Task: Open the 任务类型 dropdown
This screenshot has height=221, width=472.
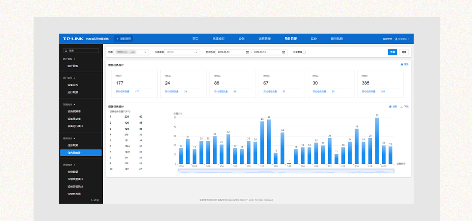Action: point(182,52)
